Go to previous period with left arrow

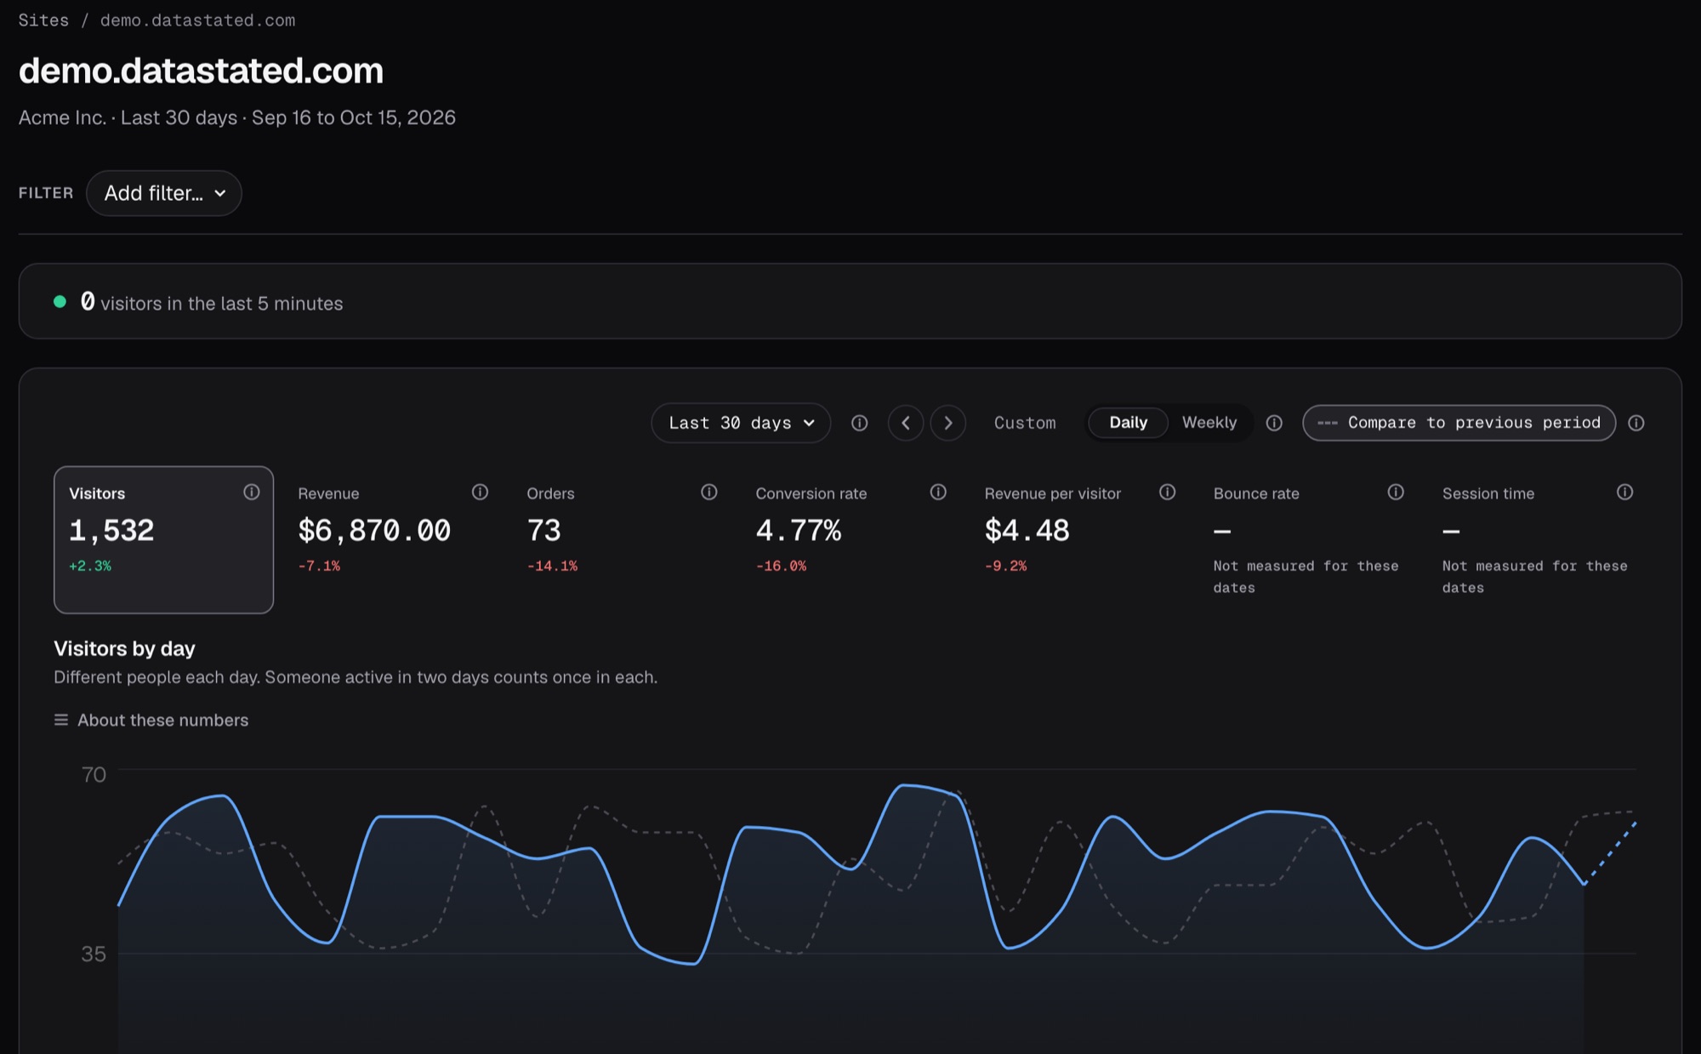point(906,423)
